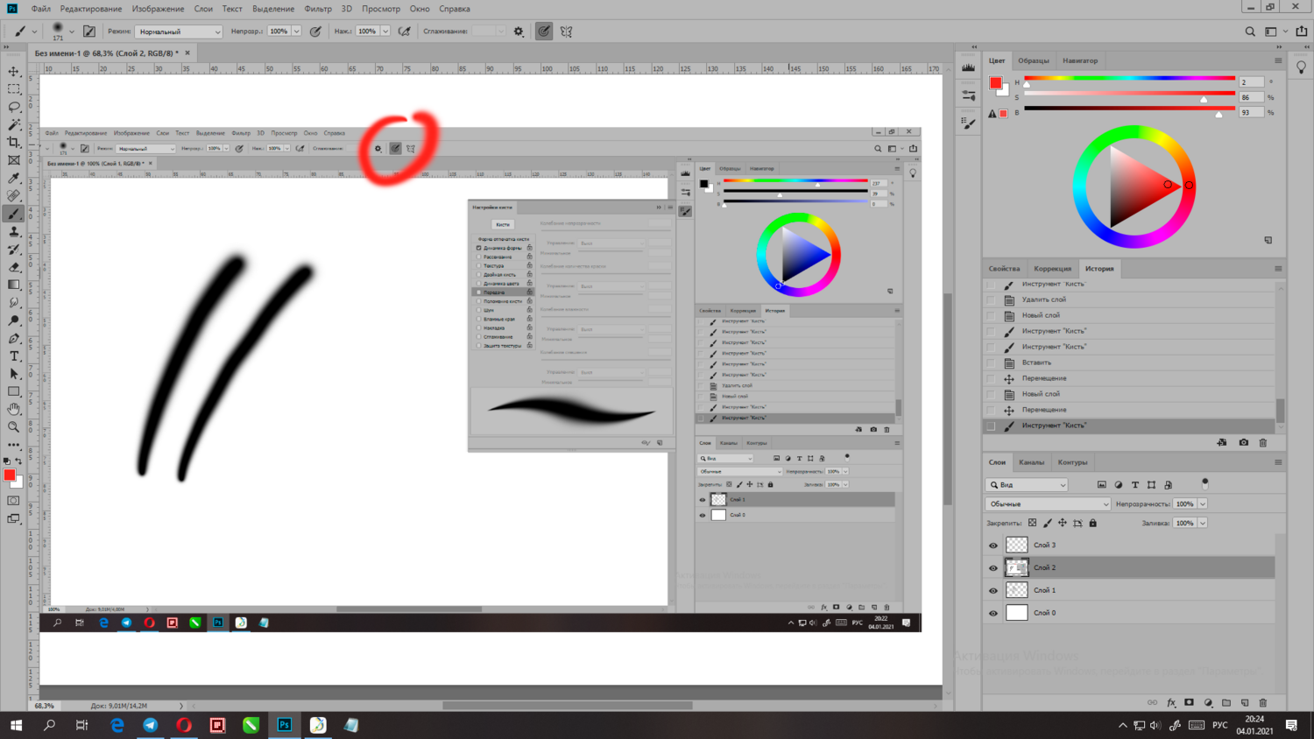The image size is (1314, 739).
Task: Hide layer Слой 2
Action: 993,568
